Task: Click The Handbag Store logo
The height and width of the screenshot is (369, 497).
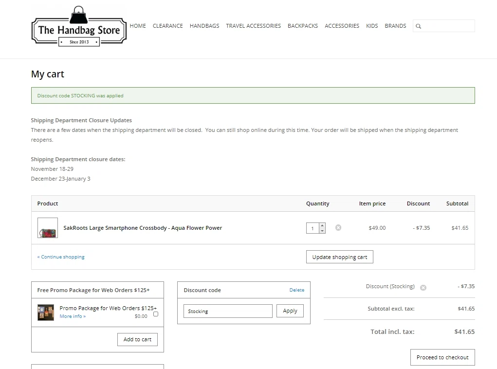Action: [79, 26]
